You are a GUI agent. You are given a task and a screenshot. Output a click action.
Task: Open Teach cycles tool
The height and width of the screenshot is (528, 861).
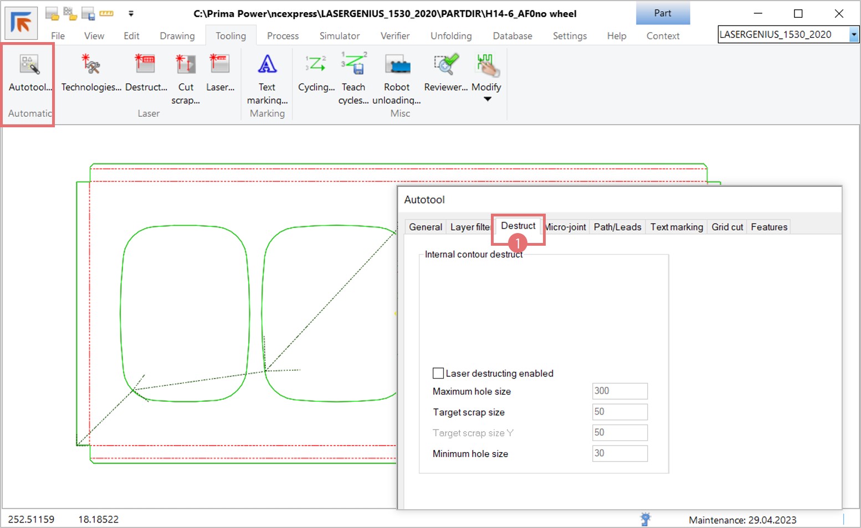click(353, 65)
